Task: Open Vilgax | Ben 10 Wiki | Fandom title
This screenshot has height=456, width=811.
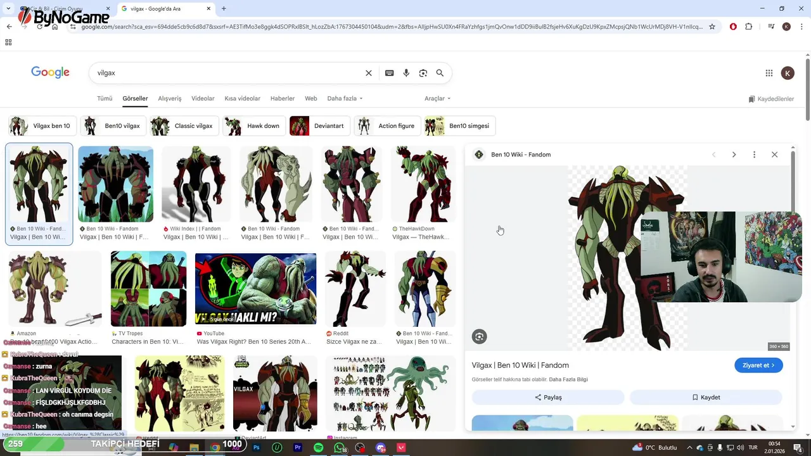Action: [520, 365]
